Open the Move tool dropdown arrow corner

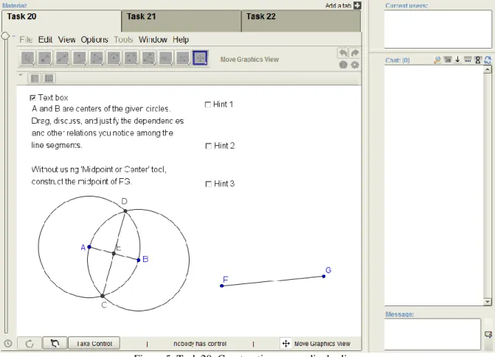click(33, 63)
